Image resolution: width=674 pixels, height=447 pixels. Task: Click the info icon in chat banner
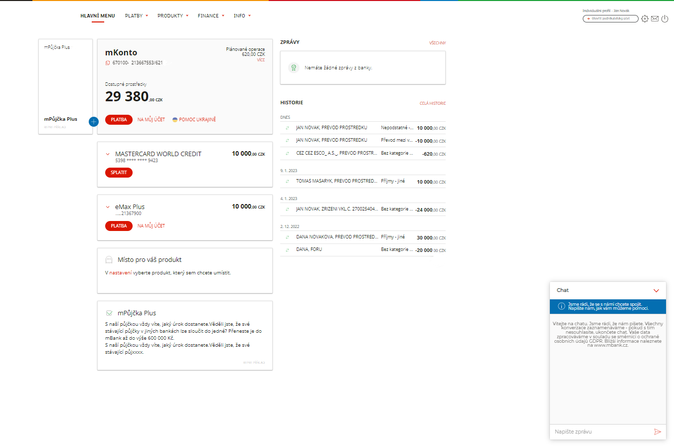561,306
